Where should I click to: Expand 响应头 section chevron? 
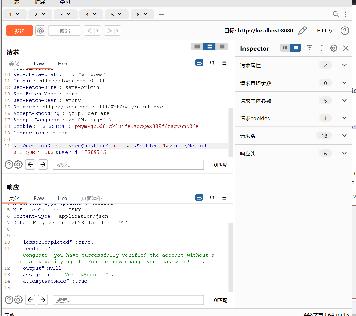point(344,153)
